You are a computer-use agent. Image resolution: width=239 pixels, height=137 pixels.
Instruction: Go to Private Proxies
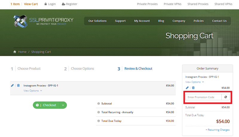pyautogui.click(x=147, y=4)
